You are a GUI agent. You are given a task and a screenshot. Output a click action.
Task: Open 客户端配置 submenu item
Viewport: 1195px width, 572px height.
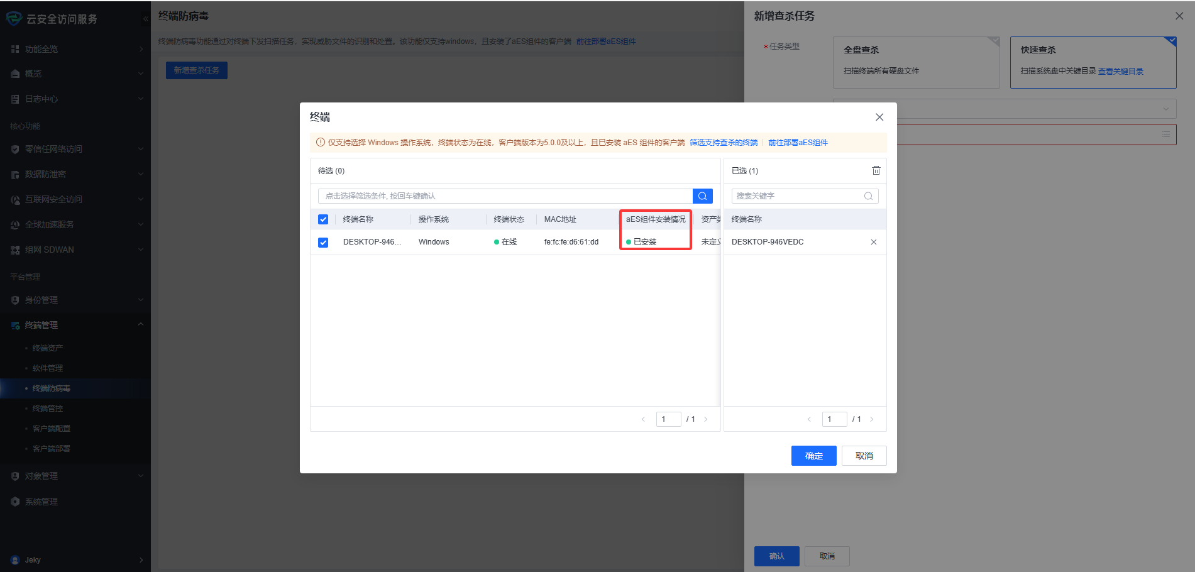pyautogui.click(x=52, y=429)
